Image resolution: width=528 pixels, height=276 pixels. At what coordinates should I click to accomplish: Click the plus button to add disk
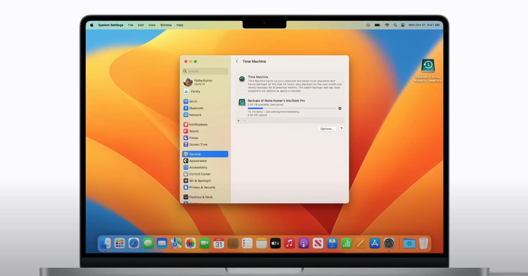coord(238,121)
